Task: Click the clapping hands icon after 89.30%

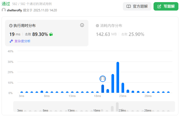Action: click(x=51, y=34)
